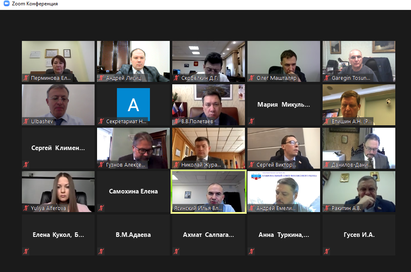411x272 pixels.
Task: Click the Ракитин А.В. name label
Action: 346,208
